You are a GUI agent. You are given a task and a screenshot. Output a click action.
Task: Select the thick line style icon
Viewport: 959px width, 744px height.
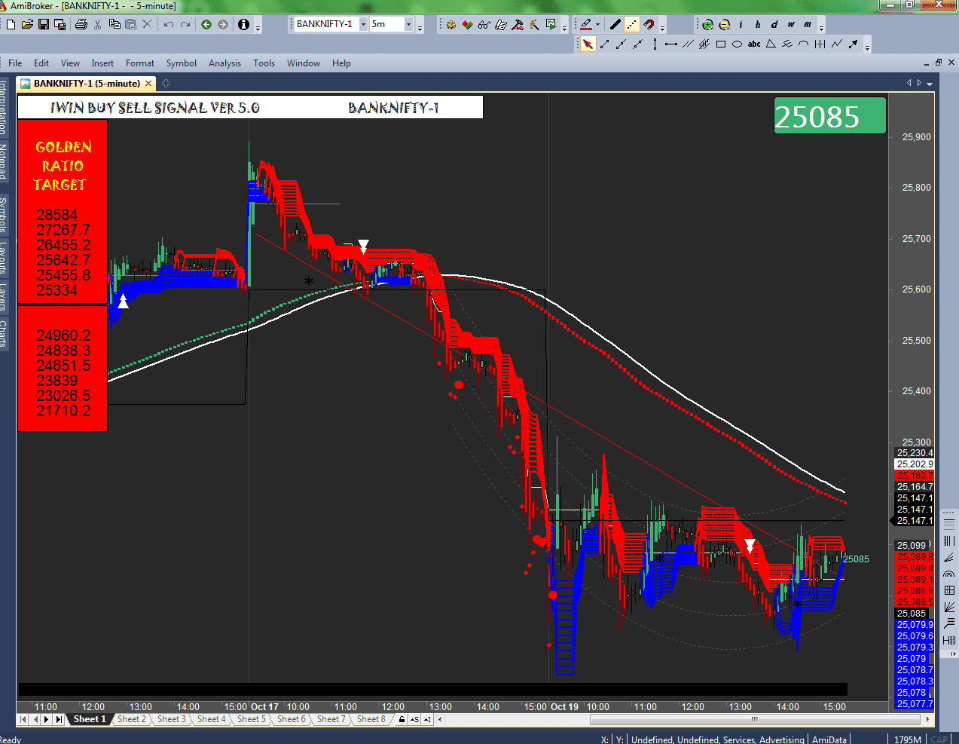click(x=615, y=24)
